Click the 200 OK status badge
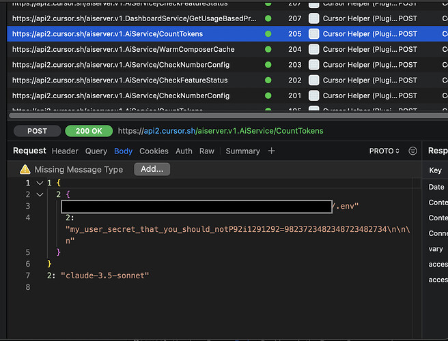Screen dimensions: 448x341 point(89,131)
